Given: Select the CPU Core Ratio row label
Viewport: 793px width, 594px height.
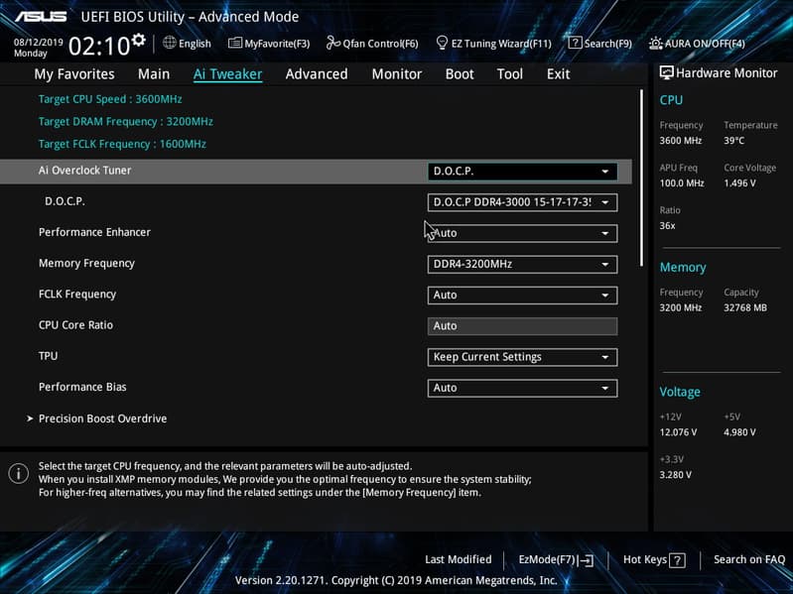Looking at the screenshot, I should tap(75, 325).
